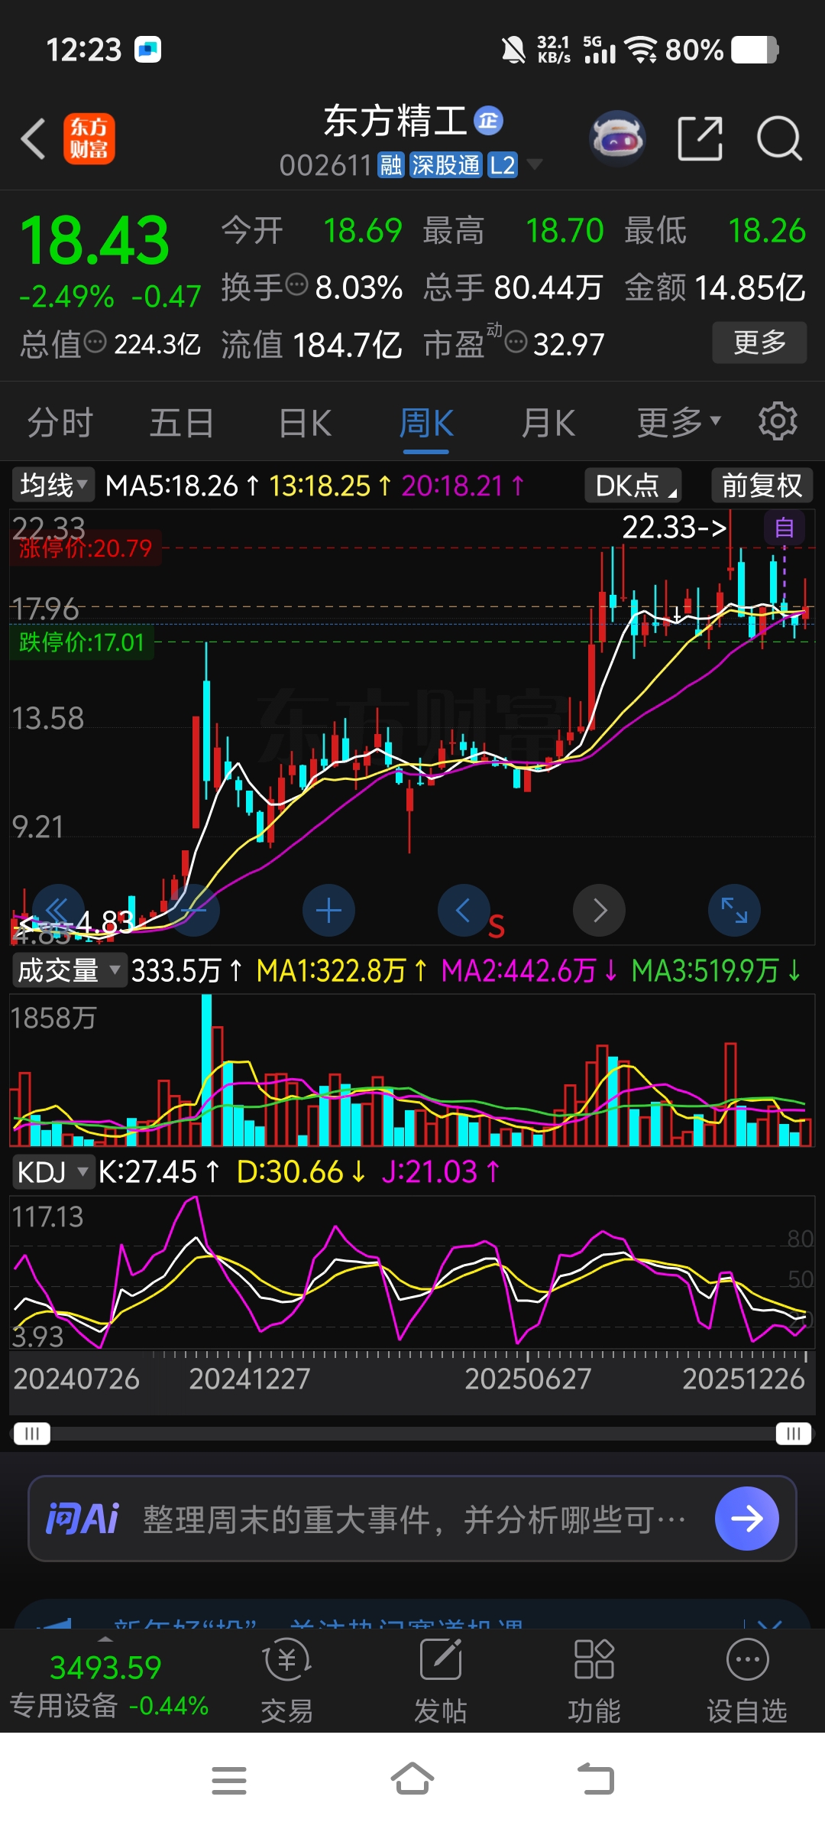Open the robot assistant avatar icon
The width and height of the screenshot is (825, 1829).
click(x=617, y=139)
